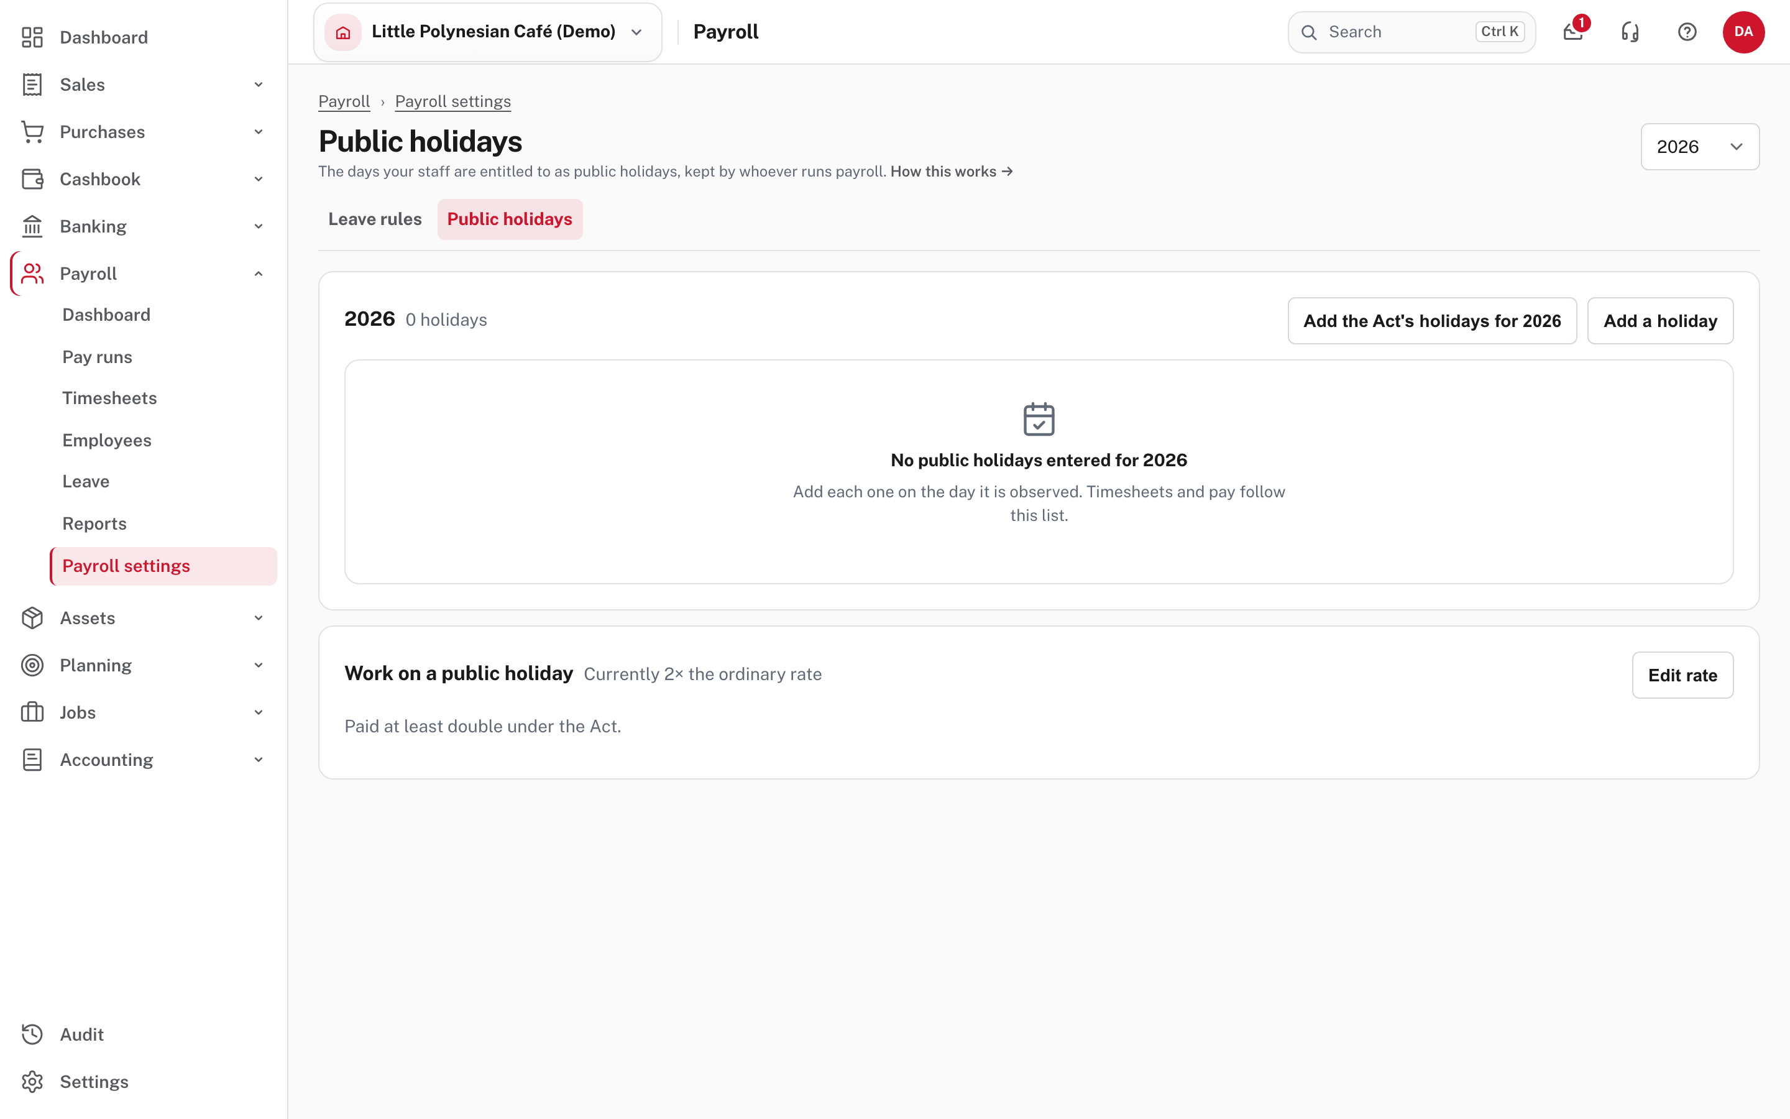This screenshot has width=1790, height=1119.
Task: Click the Sales receipt icon
Action: (32, 85)
